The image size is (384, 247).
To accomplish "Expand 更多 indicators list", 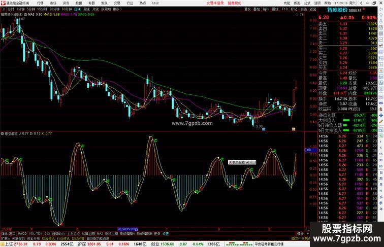I will pyautogui.click(x=157, y=234).
